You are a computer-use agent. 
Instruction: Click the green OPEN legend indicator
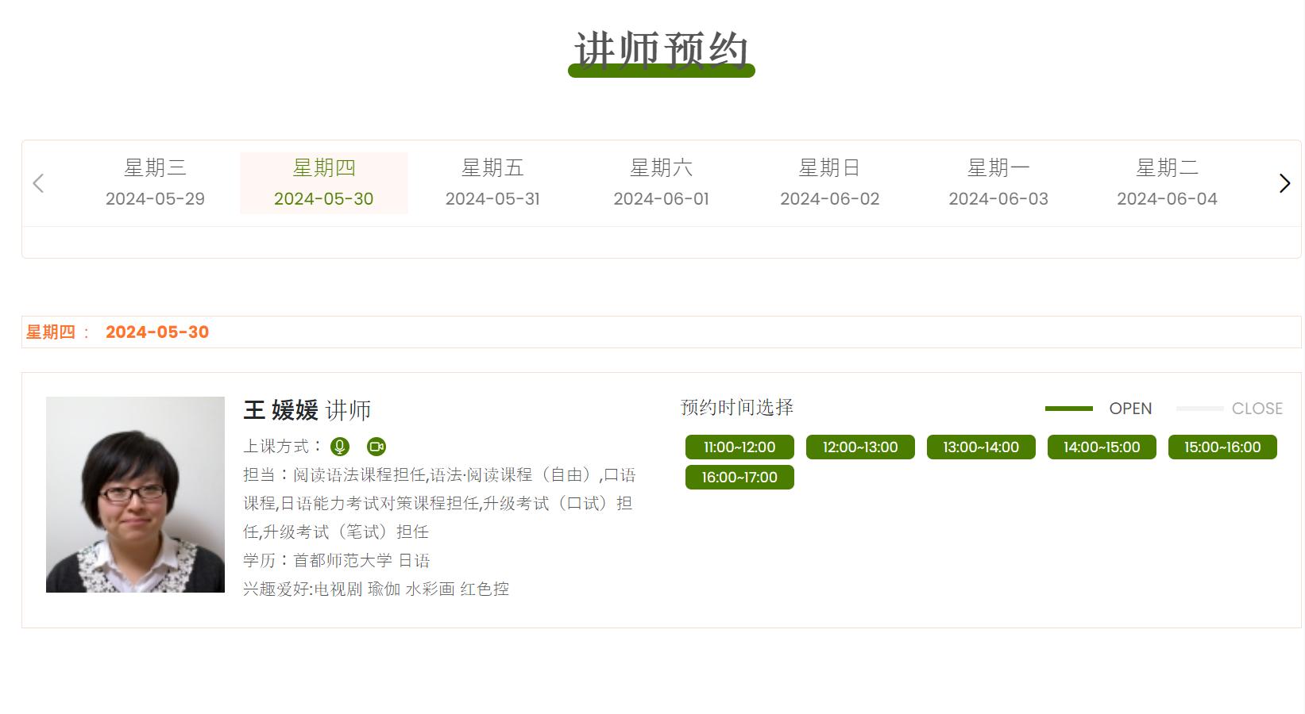[x=1069, y=409]
